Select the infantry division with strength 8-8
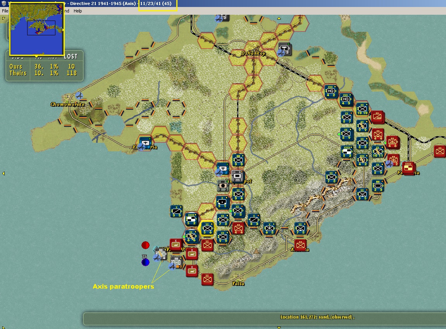The height and width of the screenshot is (329, 446). 362,143
